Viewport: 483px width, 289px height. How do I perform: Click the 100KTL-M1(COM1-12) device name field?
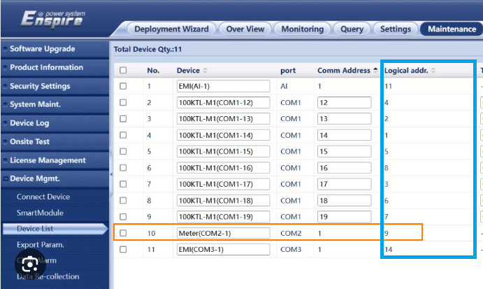coord(223,102)
